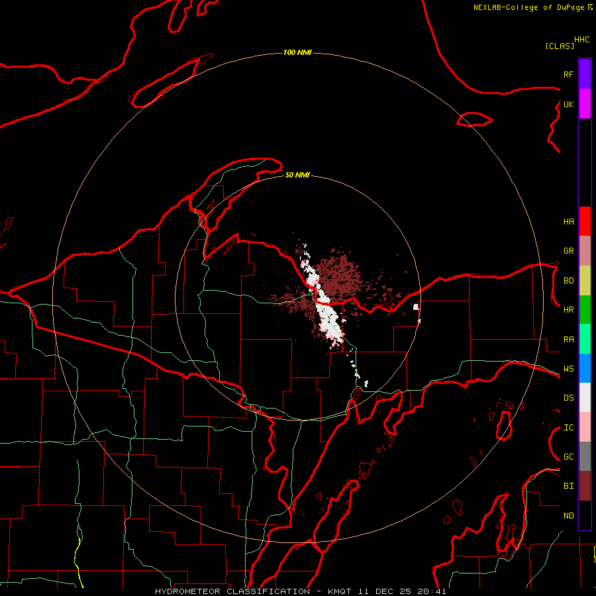Click the HA red legend swatch
This screenshot has height=596, width=596.
[585, 221]
